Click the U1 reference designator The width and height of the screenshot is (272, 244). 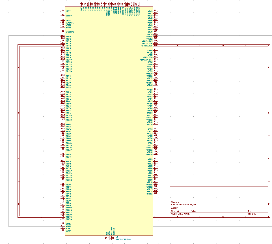117,237
